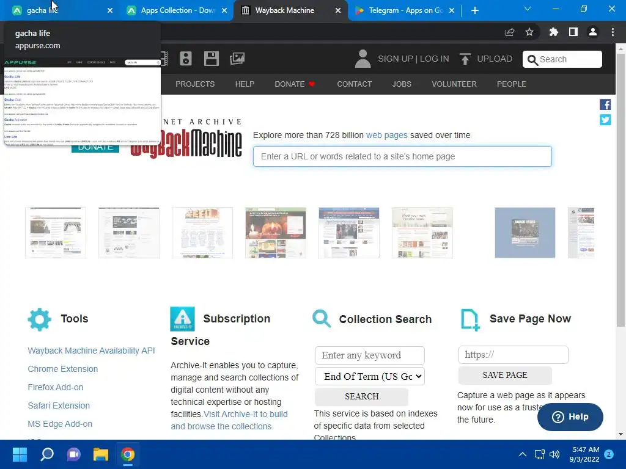Screen dimensions: 626x469
Task: Switch to the Apps Collection tab
Action: [175, 10]
